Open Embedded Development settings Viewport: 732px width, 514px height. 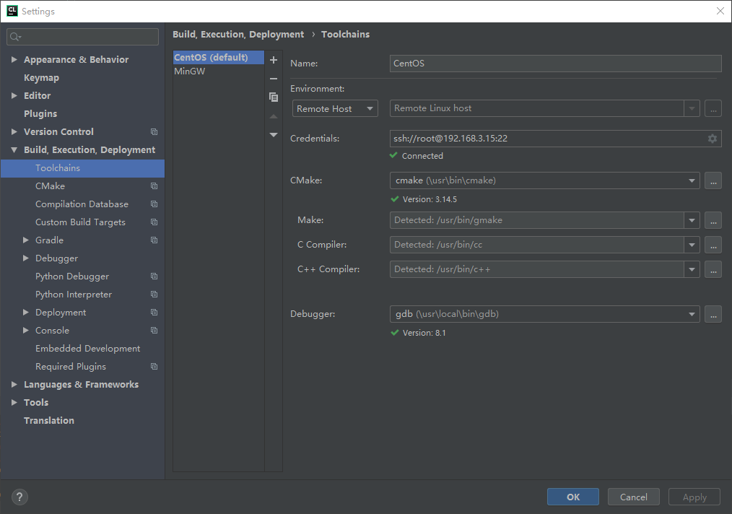click(88, 348)
